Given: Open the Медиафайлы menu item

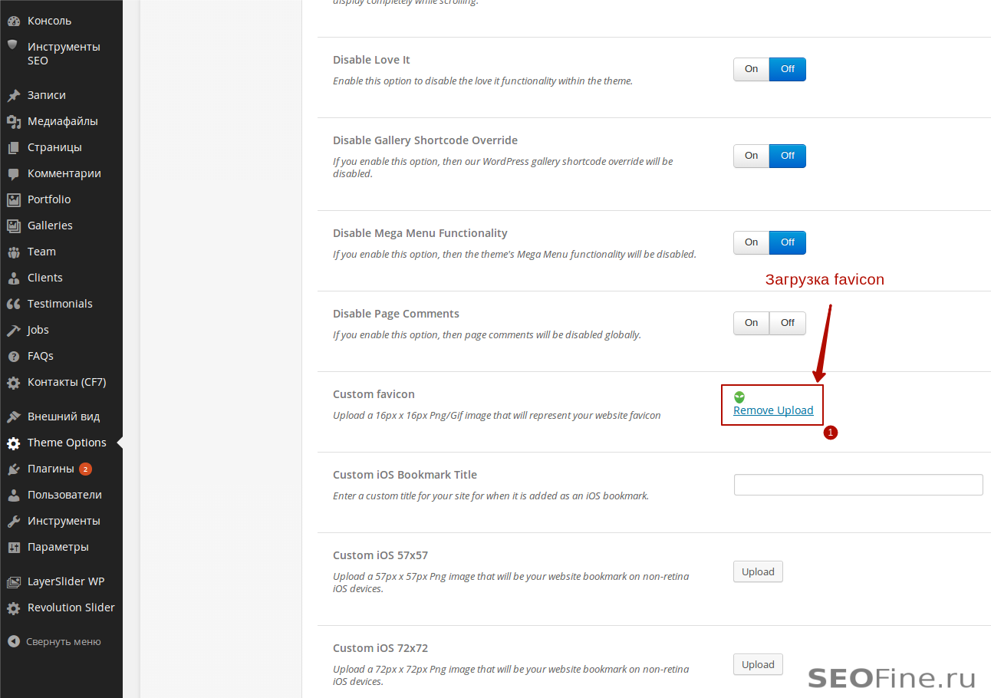Looking at the screenshot, I should [x=61, y=121].
